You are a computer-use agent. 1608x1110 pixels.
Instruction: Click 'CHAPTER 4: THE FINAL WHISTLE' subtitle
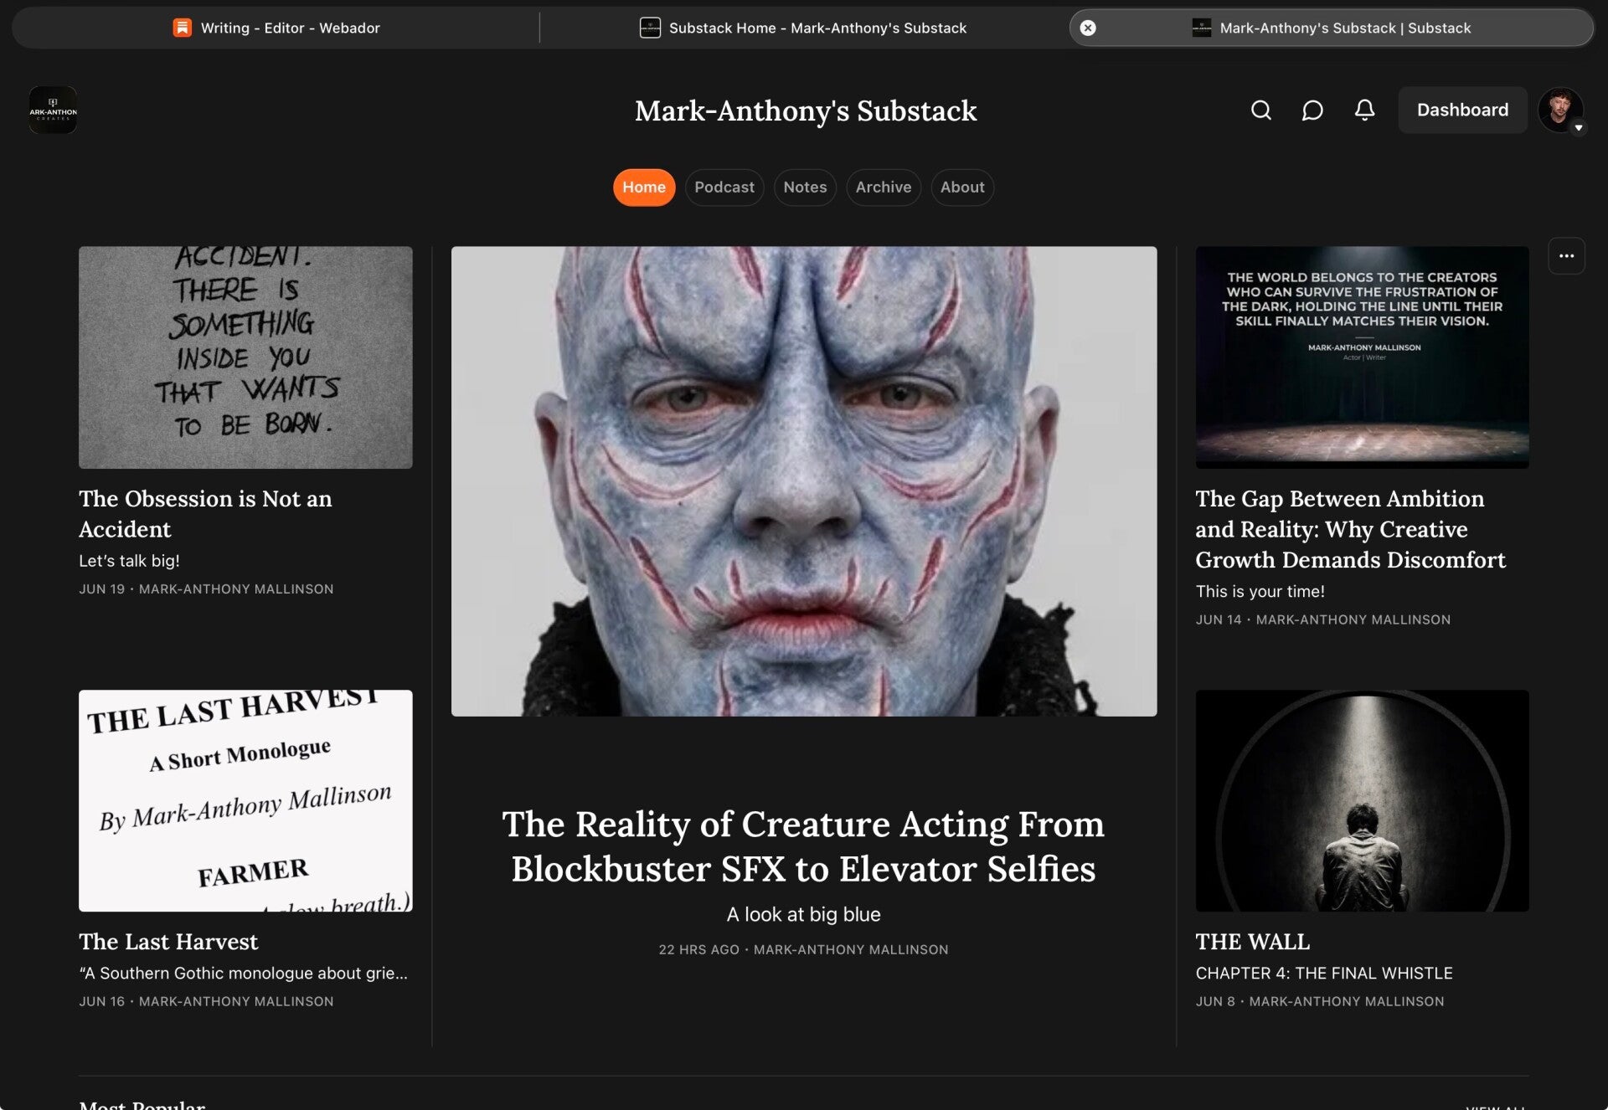(1323, 973)
